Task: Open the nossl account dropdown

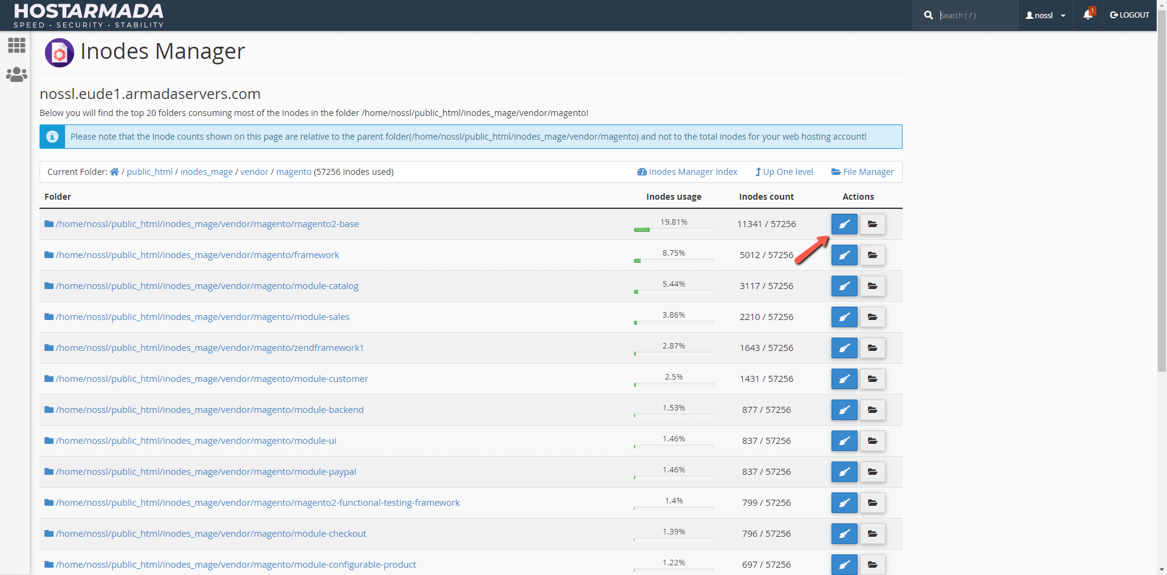Action: tap(1045, 15)
